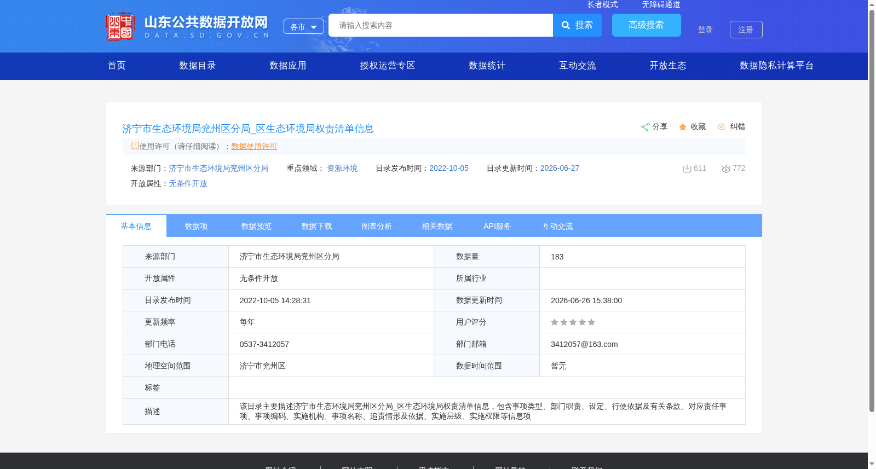
Task: Click the data time range value 暂无
Action: [x=558, y=366]
